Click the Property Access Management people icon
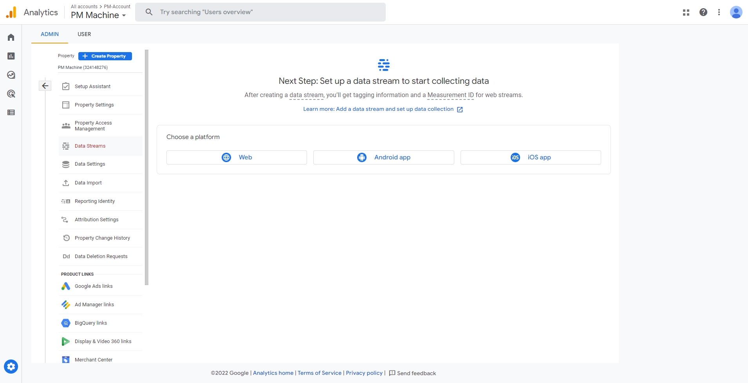This screenshot has height=383, width=748. pos(66,126)
